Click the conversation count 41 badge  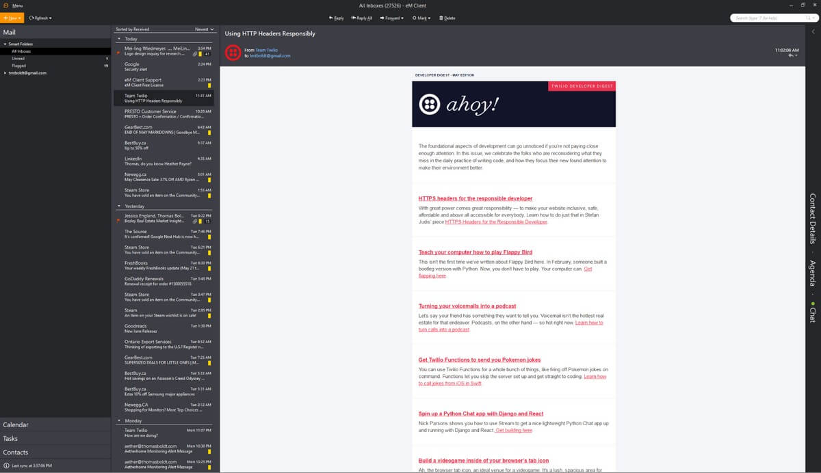tap(207, 53)
